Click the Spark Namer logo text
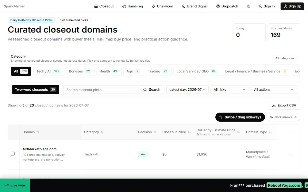 point(14,6)
